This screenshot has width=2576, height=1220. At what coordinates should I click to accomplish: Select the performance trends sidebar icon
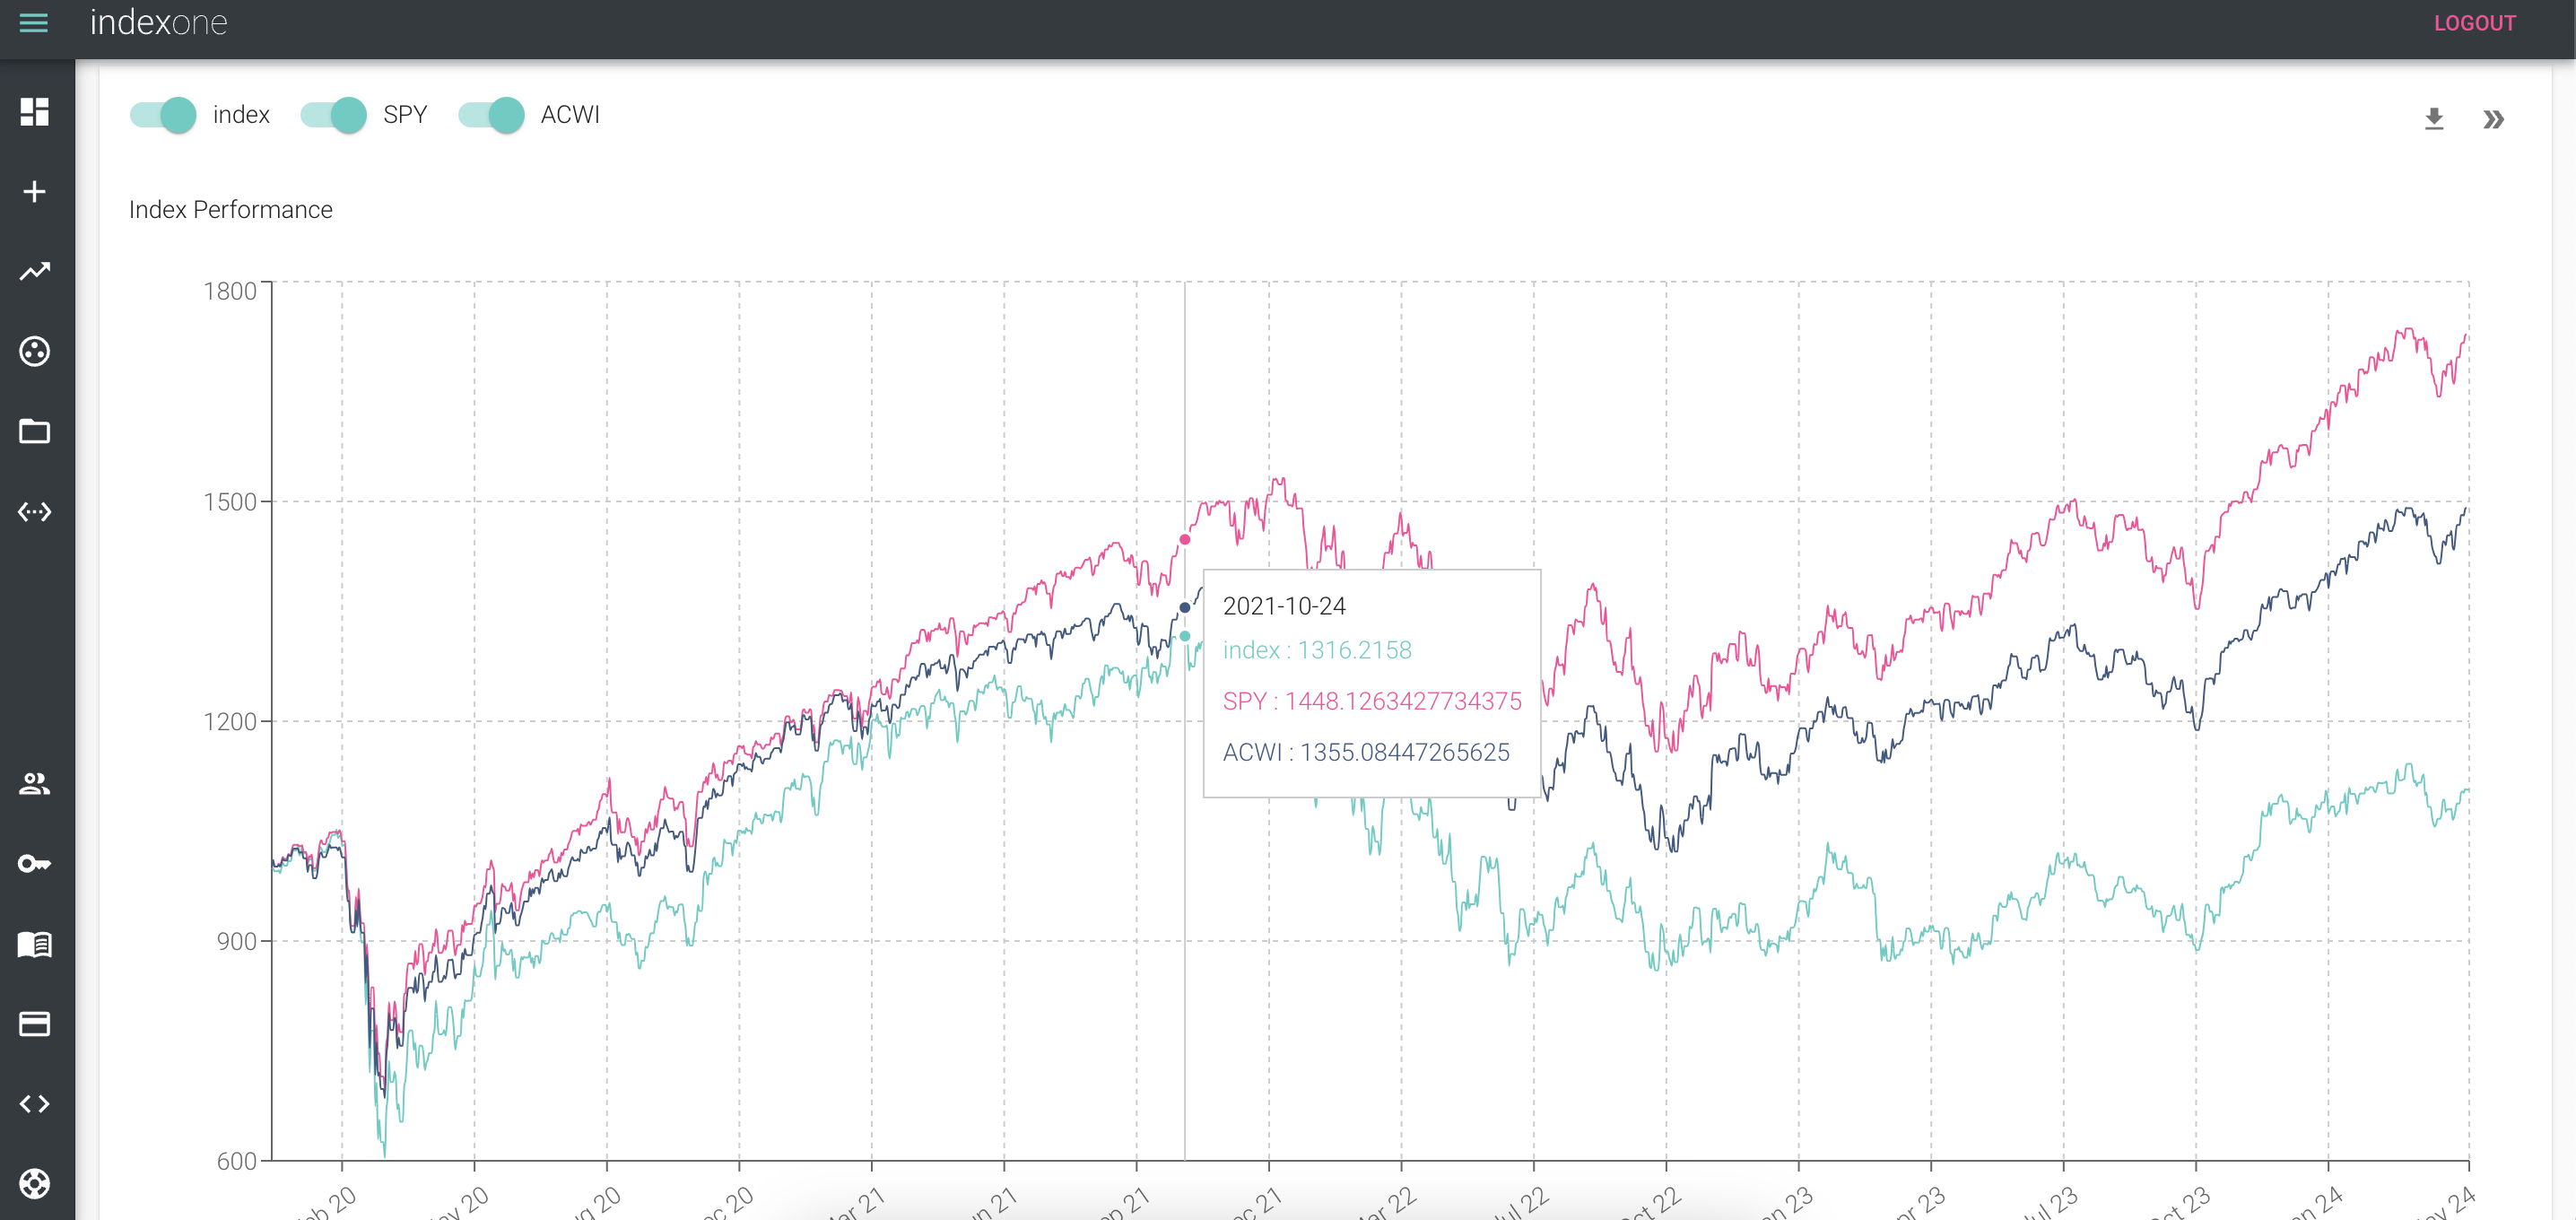(34, 271)
